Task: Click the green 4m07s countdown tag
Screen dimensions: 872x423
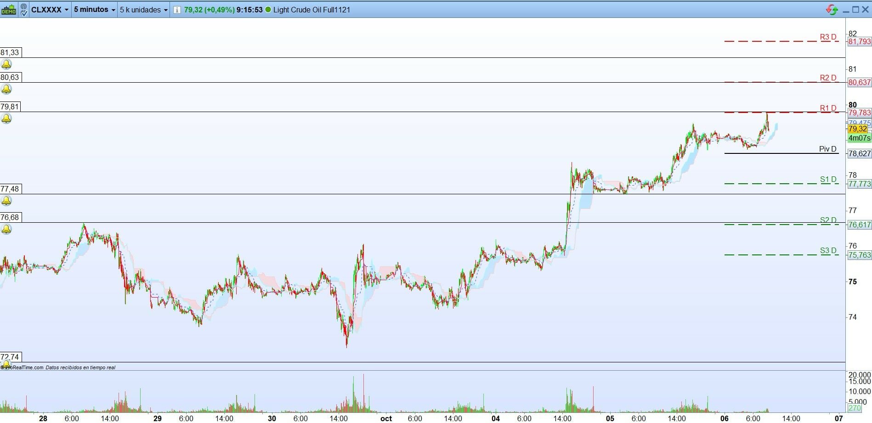Action: coord(859,138)
